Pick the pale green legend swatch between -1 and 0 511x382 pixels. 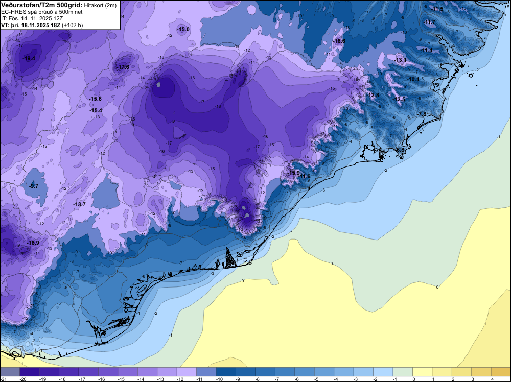coord(403,372)
